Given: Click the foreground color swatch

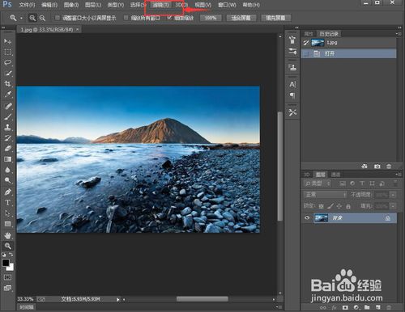Looking at the screenshot, I should (6, 263).
